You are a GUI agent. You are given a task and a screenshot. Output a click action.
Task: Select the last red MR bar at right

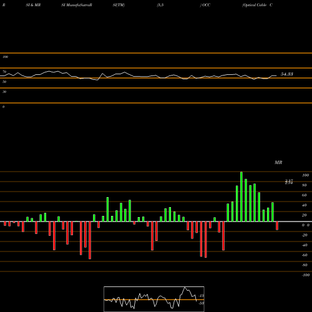click(277, 226)
